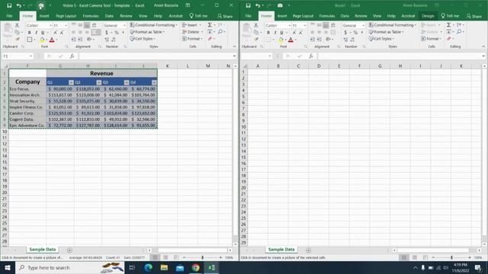Undo last action in the Book1 window
The image size is (488, 274).
(258, 5)
